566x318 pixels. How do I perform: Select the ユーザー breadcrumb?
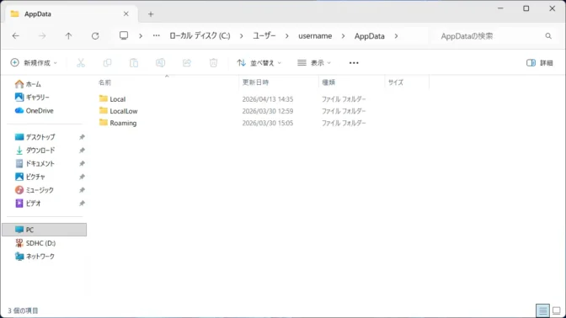click(x=264, y=35)
